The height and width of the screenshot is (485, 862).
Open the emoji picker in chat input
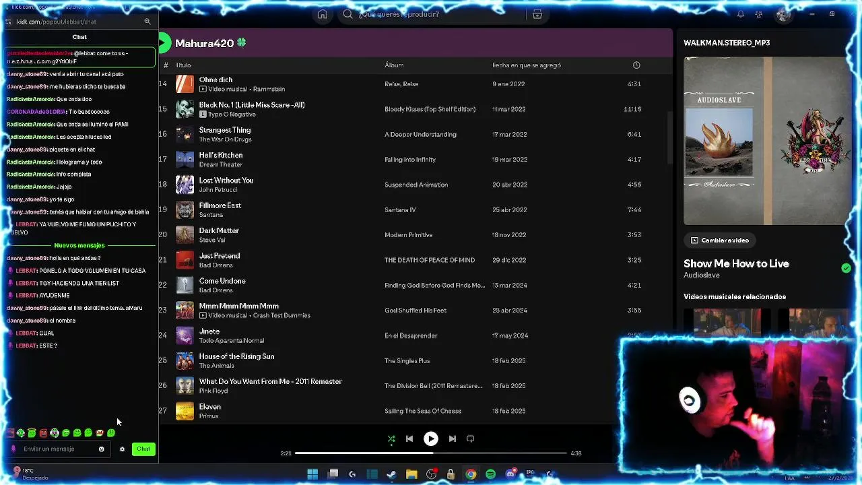pyautogui.click(x=102, y=449)
